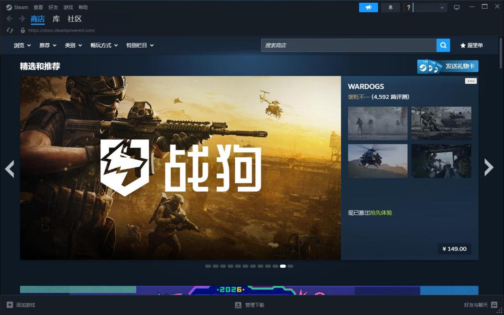Click the question mark help icon

tap(408, 7)
